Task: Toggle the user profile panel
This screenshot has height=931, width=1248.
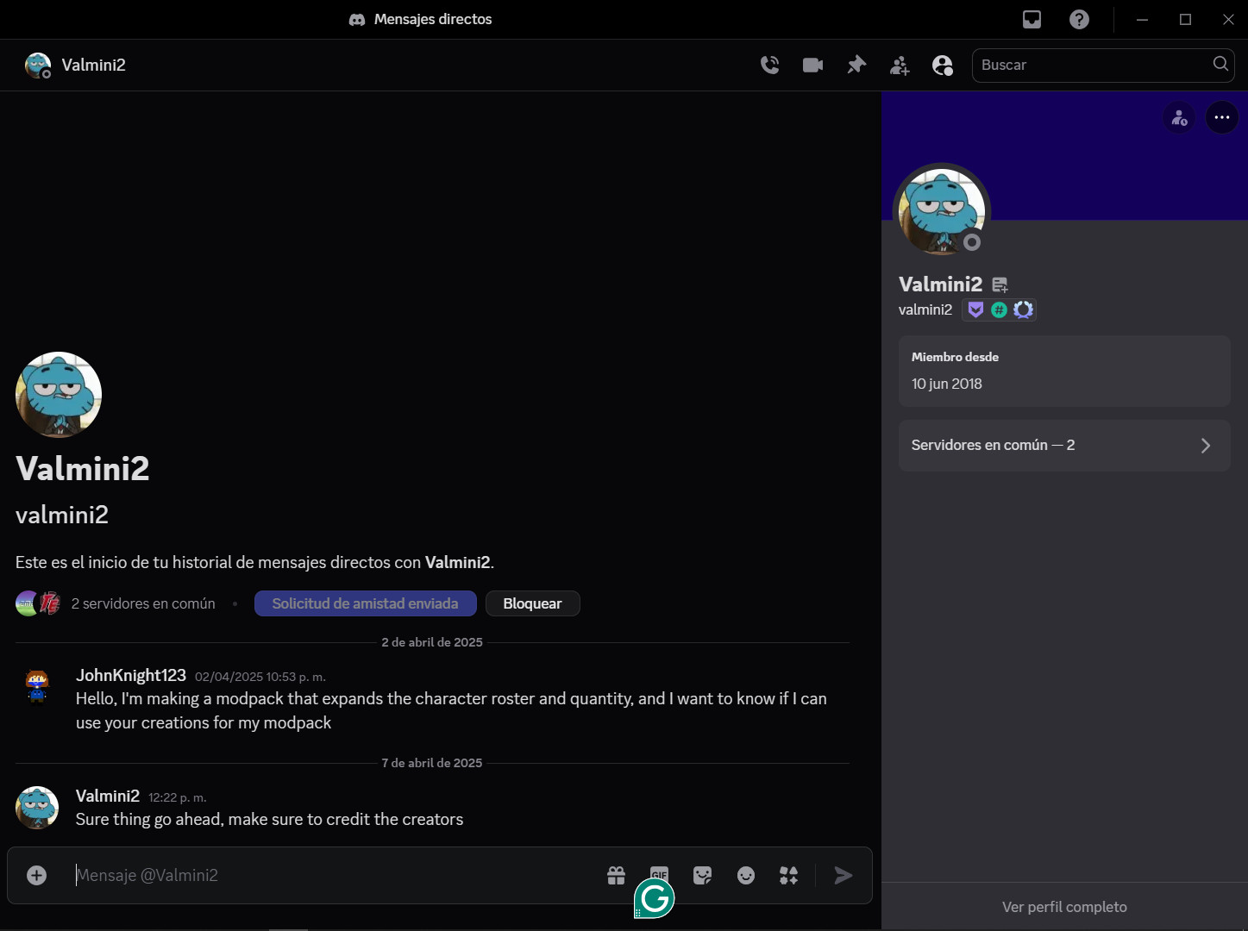Action: 943,66
